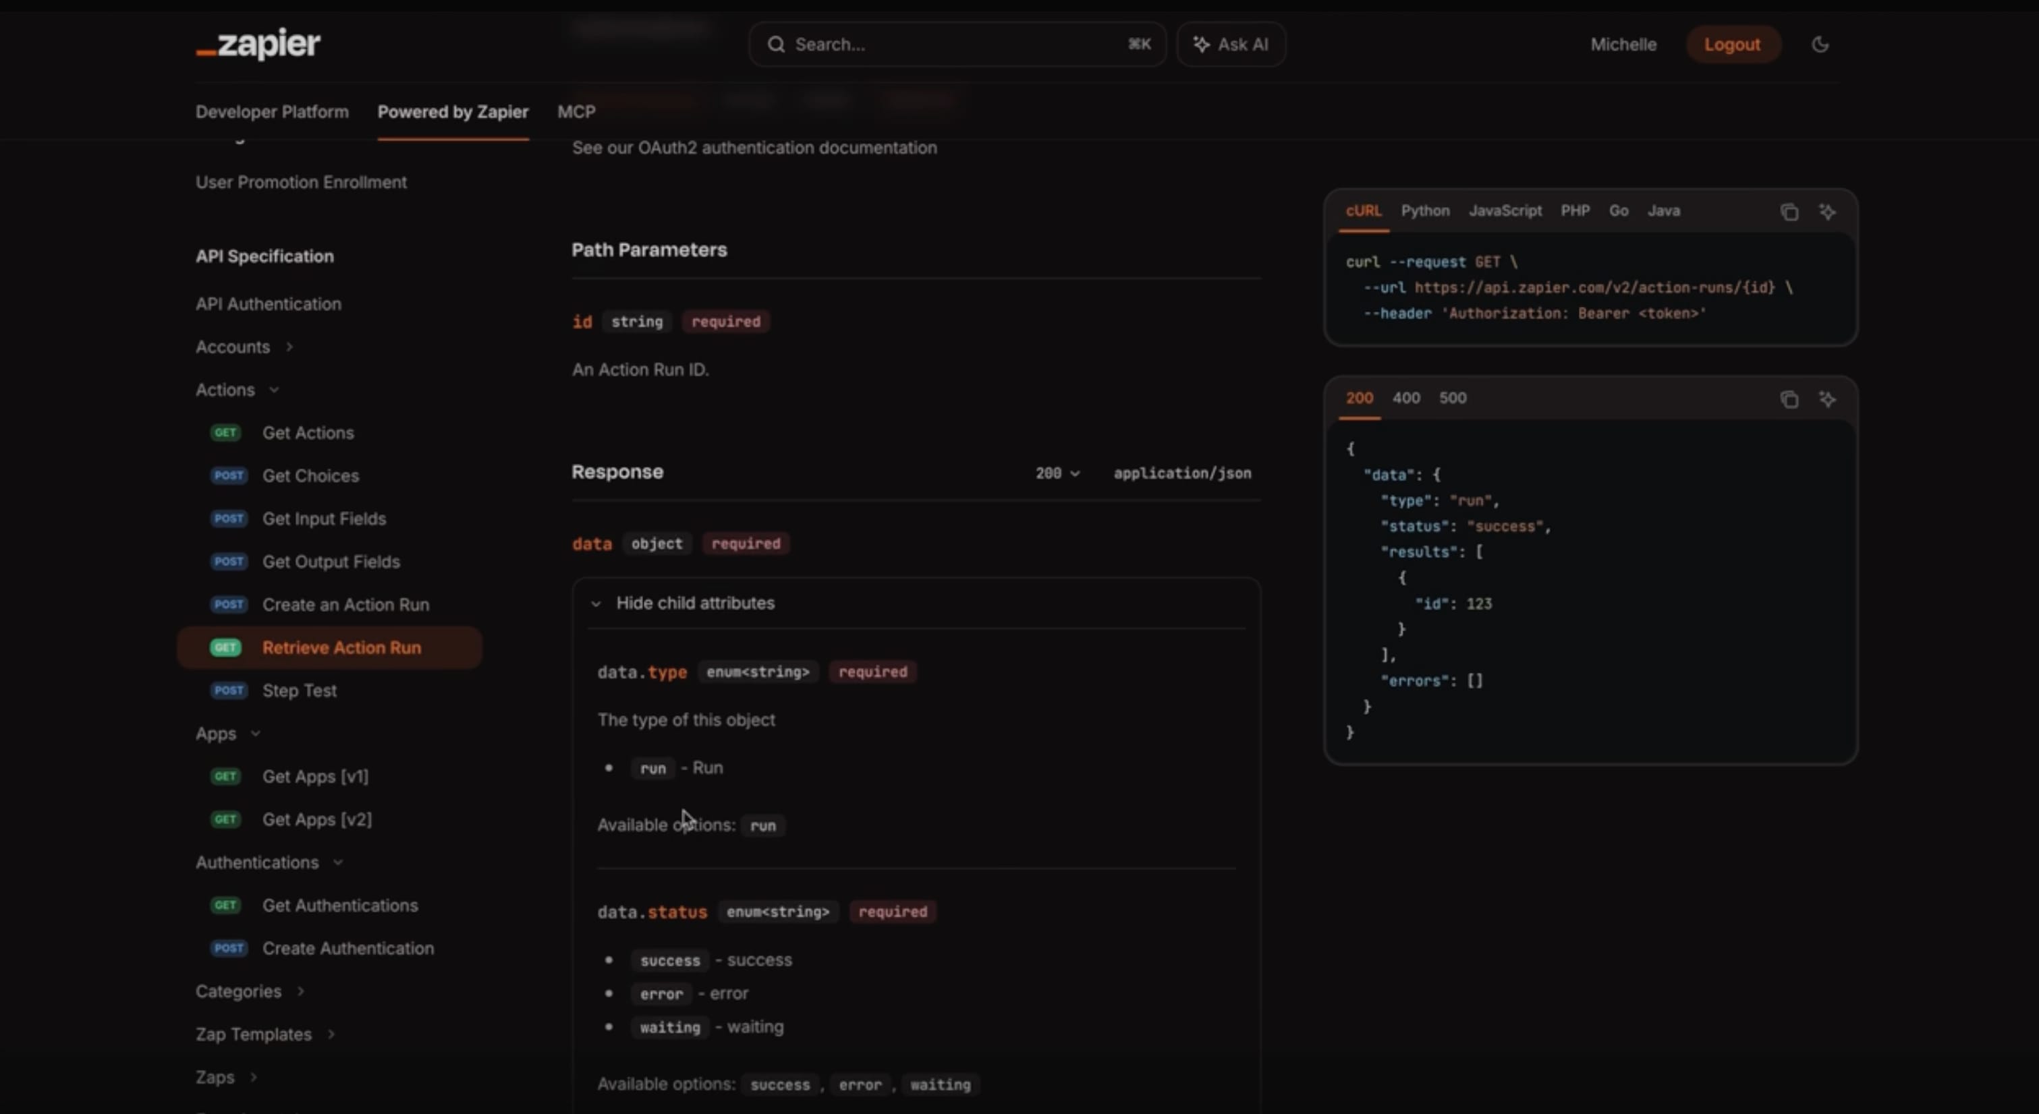Open the MCP navigation tab
The image size is (2039, 1114).
coord(576,113)
